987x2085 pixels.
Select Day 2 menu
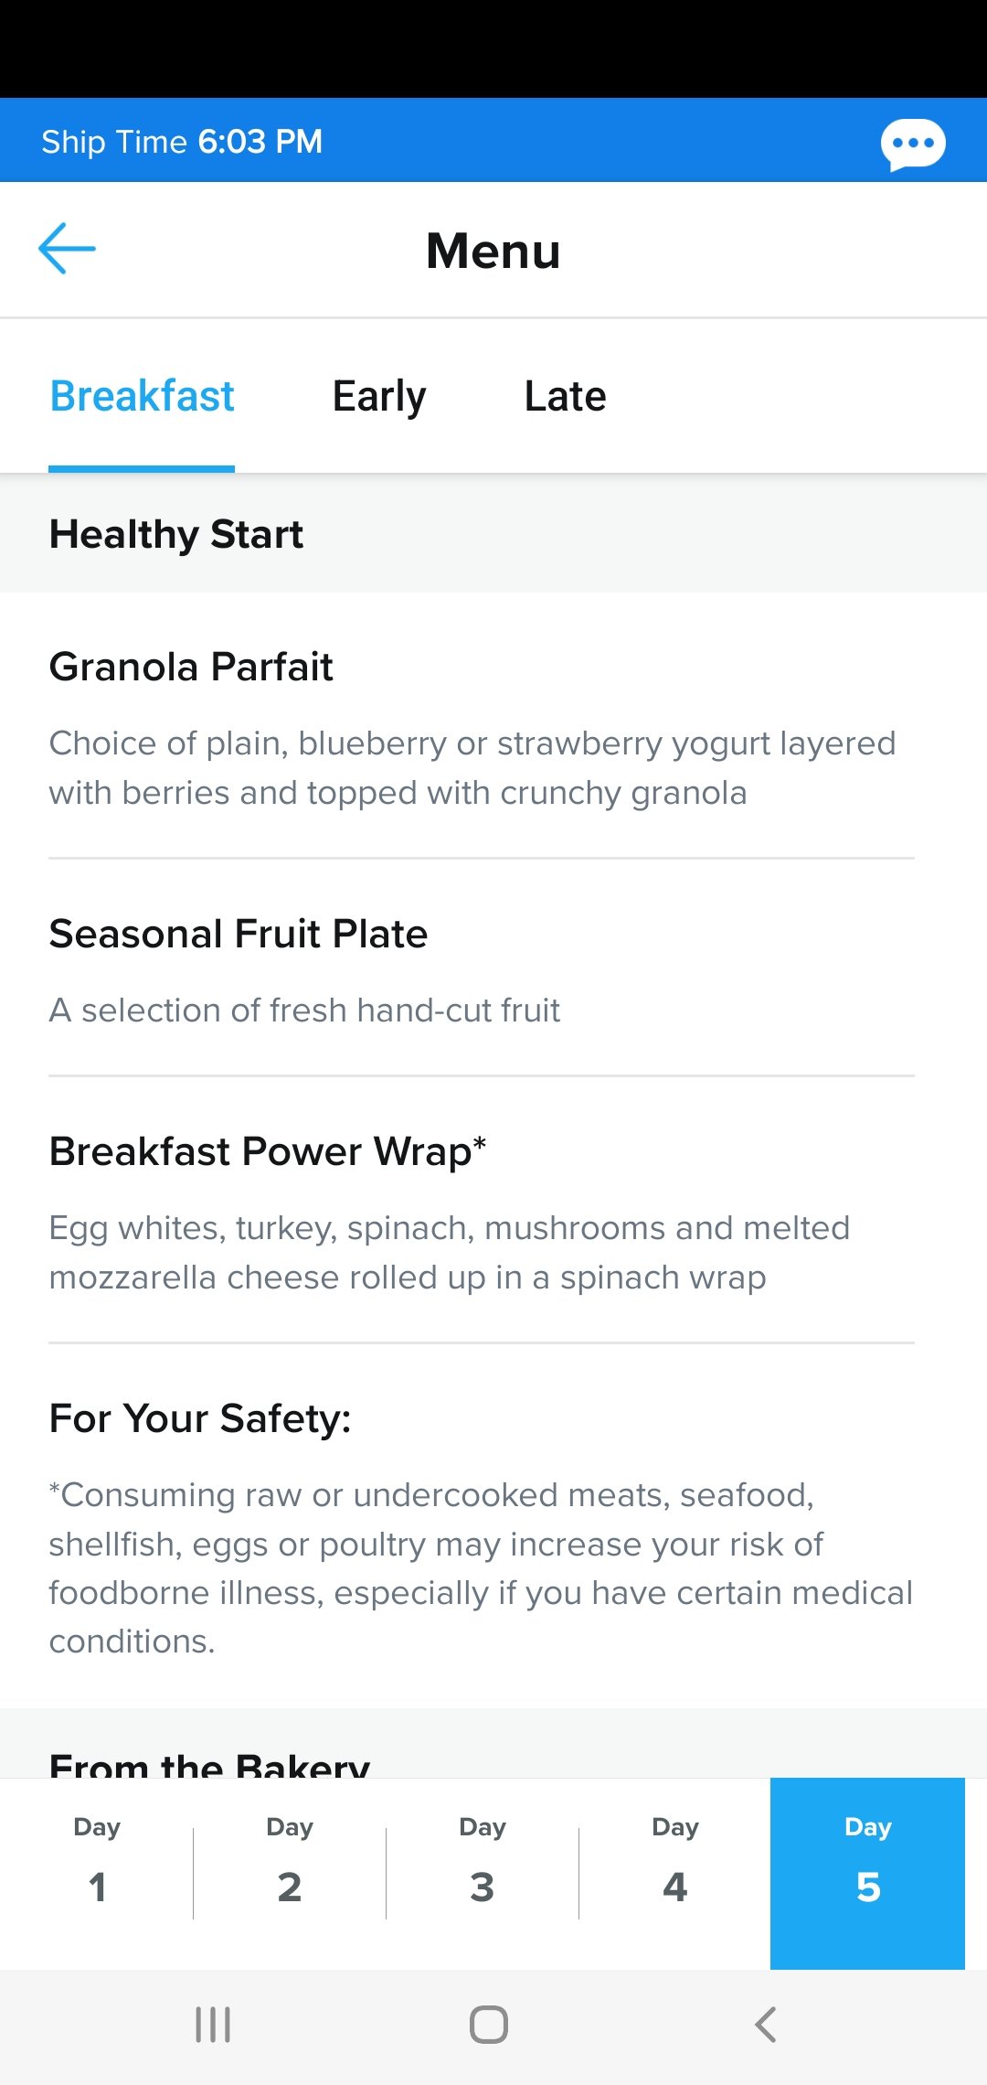tap(290, 1873)
